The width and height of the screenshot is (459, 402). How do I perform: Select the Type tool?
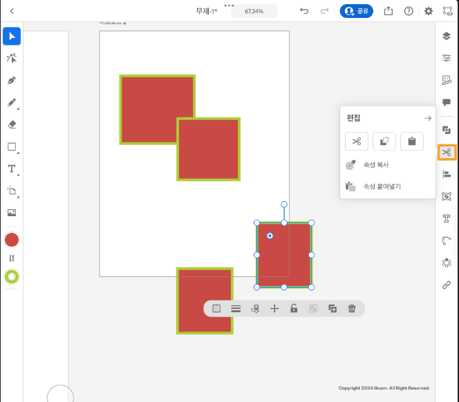click(12, 169)
